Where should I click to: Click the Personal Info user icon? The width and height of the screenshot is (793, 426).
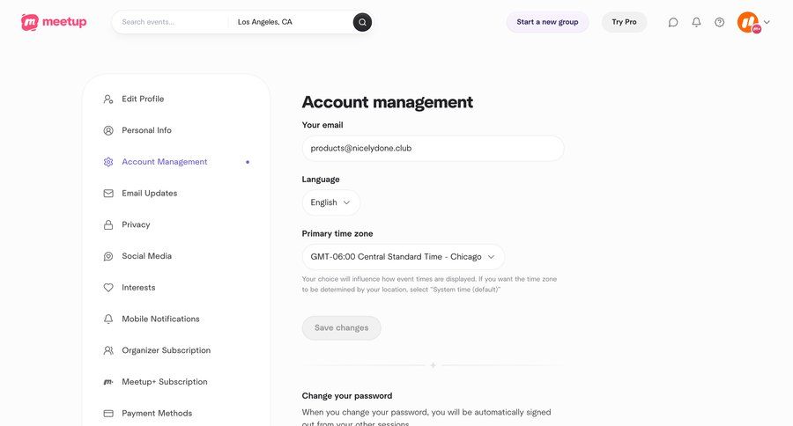(x=108, y=130)
